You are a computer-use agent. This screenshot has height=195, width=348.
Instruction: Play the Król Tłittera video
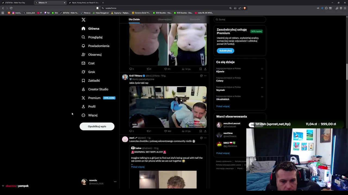(168, 107)
